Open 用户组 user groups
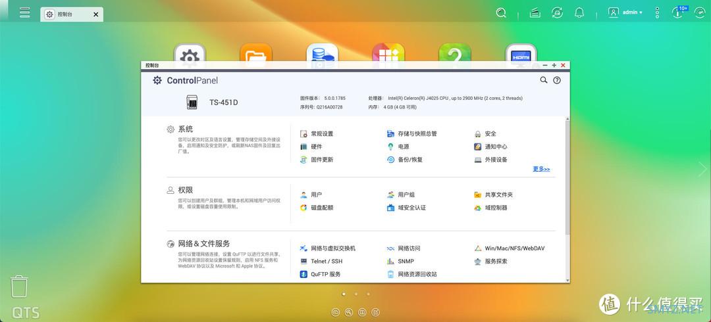 coord(401,195)
